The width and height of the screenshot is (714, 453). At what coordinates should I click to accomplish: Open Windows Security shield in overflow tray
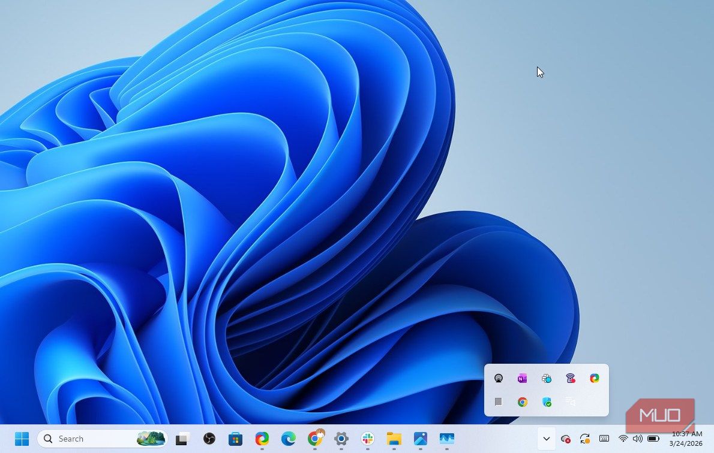pyautogui.click(x=547, y=402)
